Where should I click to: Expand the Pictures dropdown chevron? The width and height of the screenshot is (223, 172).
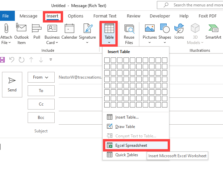(149, 42)
